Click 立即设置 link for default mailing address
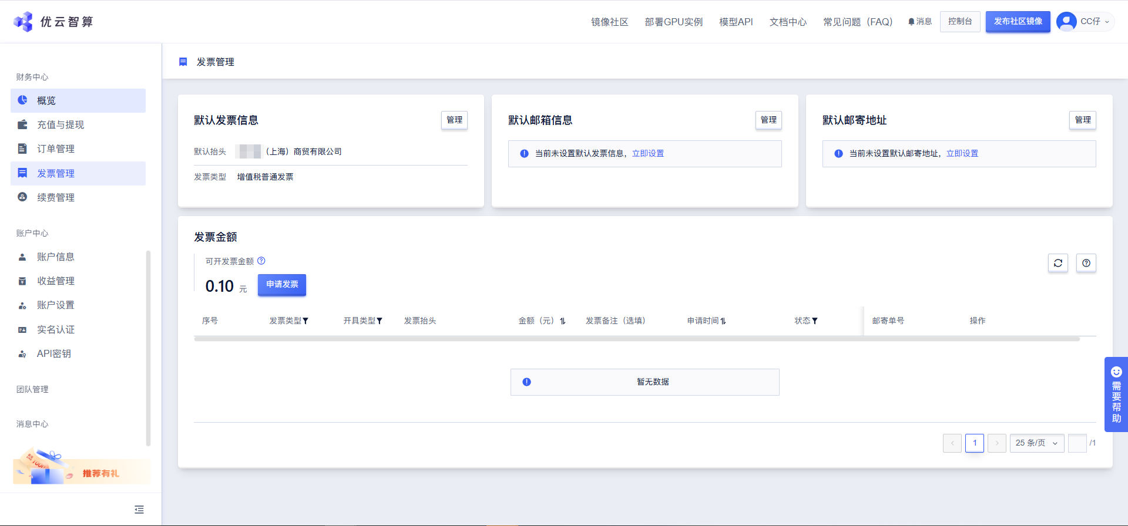Viewport: 1128px width, 526px height. coord(962,154)
